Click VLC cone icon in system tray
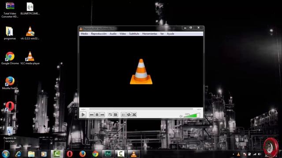The image size is (282, 158). pos(238,154)
